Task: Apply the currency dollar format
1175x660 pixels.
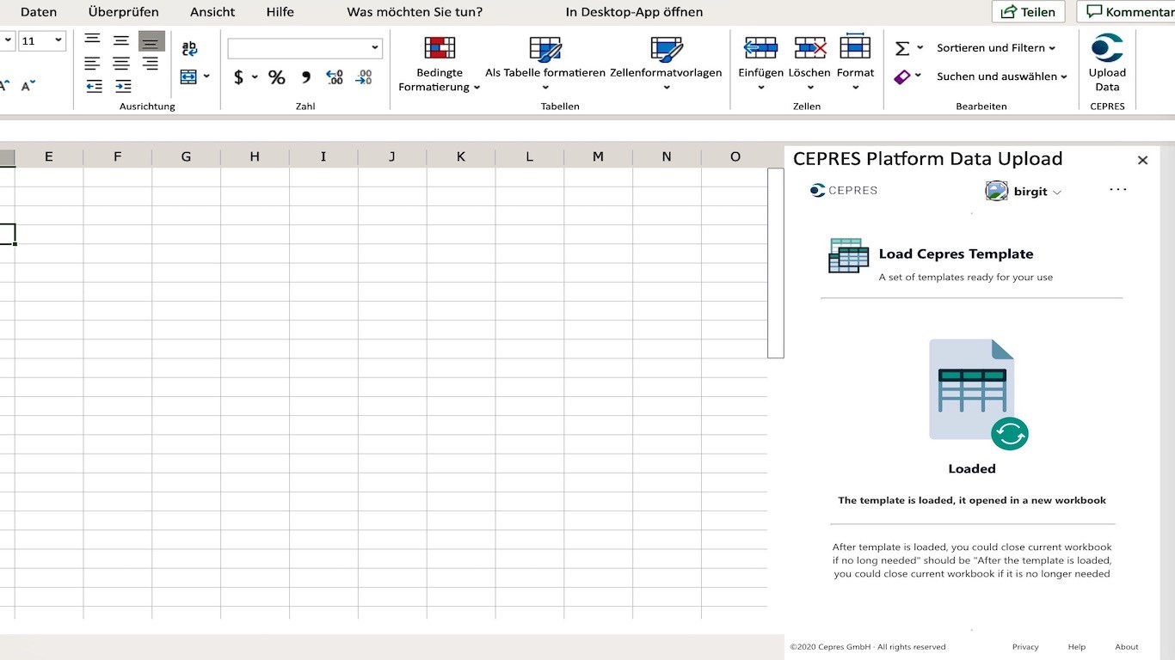Action: pos(238,77)
